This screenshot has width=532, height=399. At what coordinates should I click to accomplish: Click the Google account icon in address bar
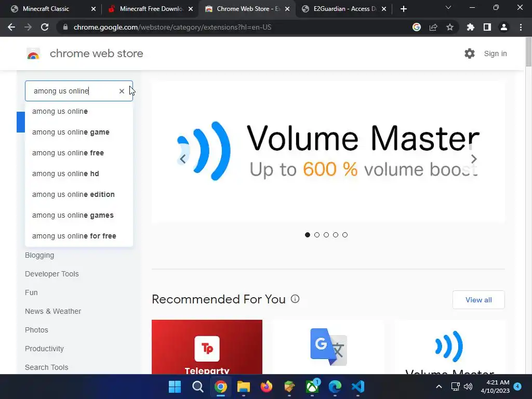pyautogui.click(x=417, y=27)
